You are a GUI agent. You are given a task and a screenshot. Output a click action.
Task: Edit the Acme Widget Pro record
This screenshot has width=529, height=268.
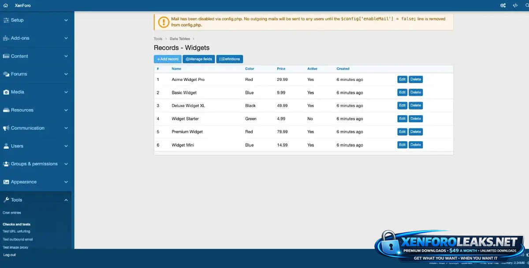tap(402, 80)
